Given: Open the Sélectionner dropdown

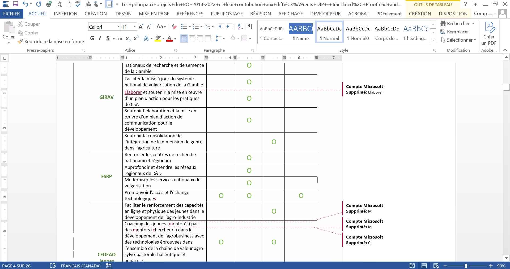Looking at the screenshot, I should [458, 40].
